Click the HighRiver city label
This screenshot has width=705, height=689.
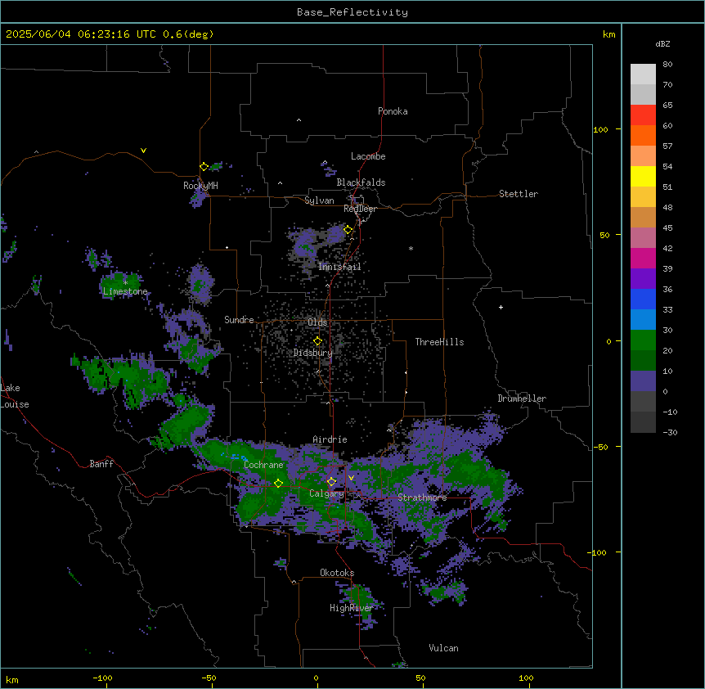(x=352, y=608)
